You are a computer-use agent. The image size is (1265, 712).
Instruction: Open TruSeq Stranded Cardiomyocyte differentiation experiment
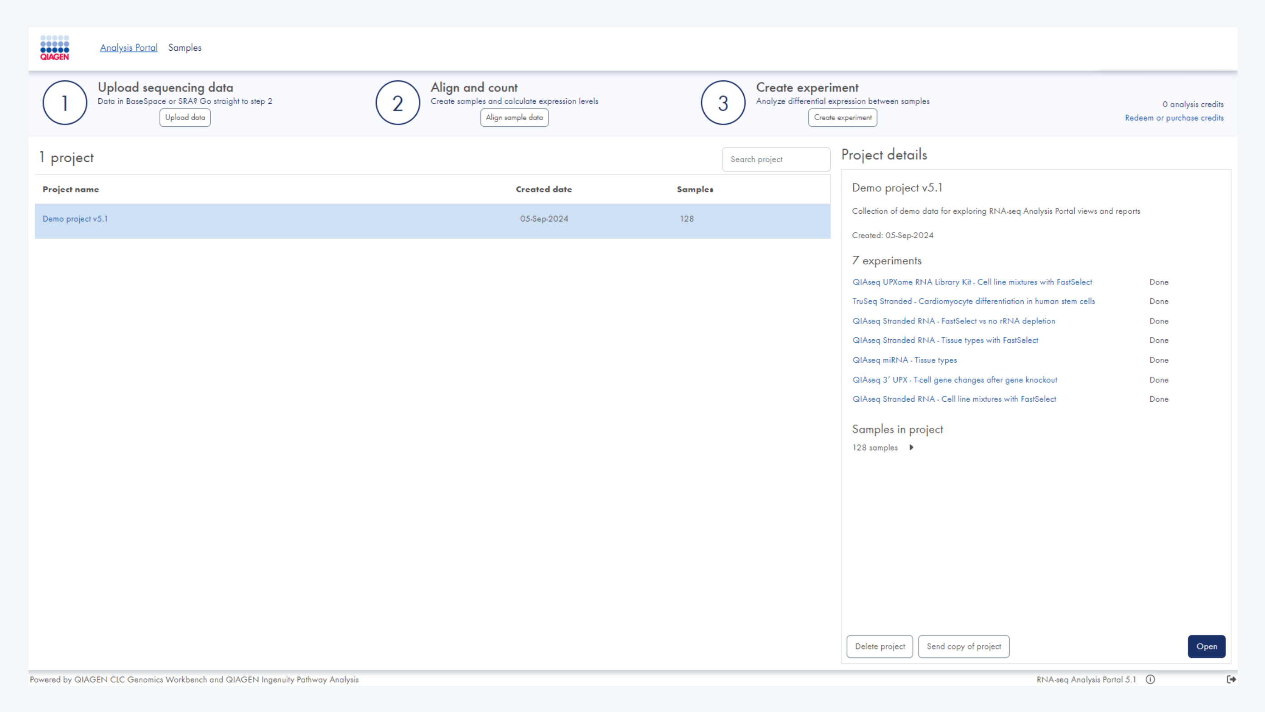973,302
